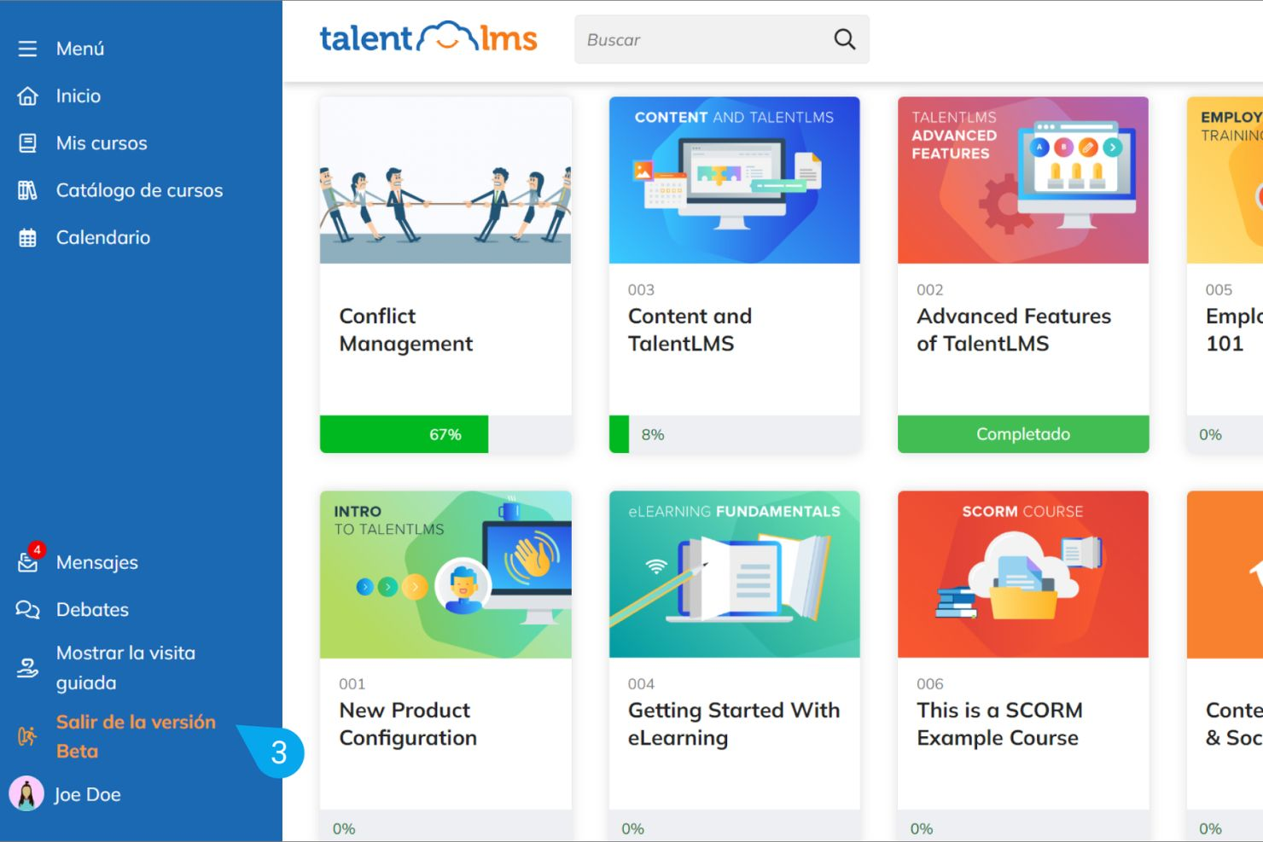The image size is (1263, 842).
Task: Open Catálogo de cursos
Action: tap(141, 190)
